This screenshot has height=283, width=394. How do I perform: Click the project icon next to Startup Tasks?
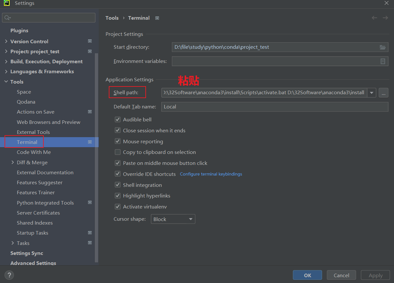tap(90, 233)
